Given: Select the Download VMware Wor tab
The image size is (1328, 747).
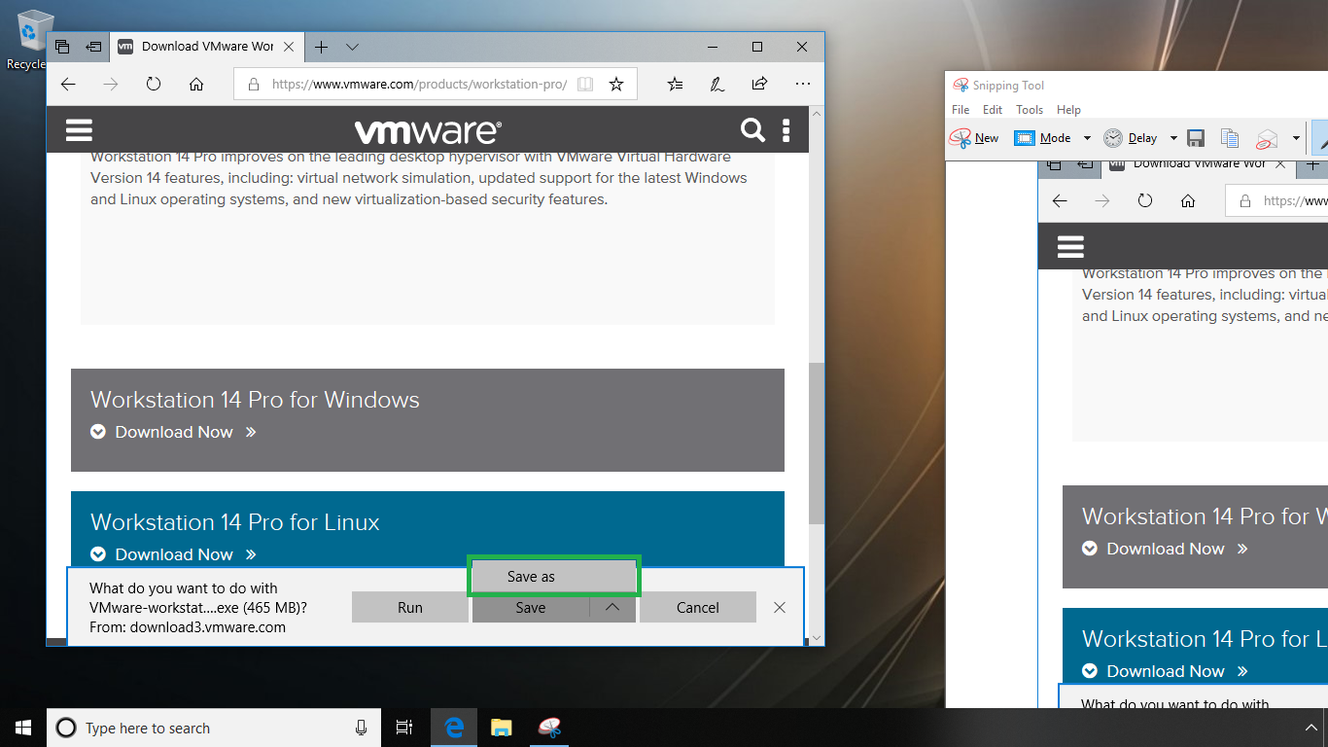Looking at the screenshot, I should point(207,47).
